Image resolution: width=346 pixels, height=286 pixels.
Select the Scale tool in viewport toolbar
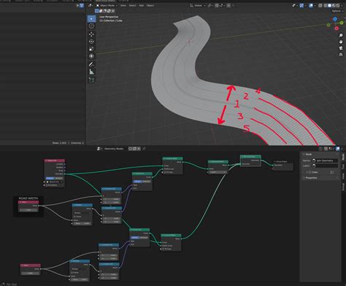pyautogui.click(x=91, y=49)
